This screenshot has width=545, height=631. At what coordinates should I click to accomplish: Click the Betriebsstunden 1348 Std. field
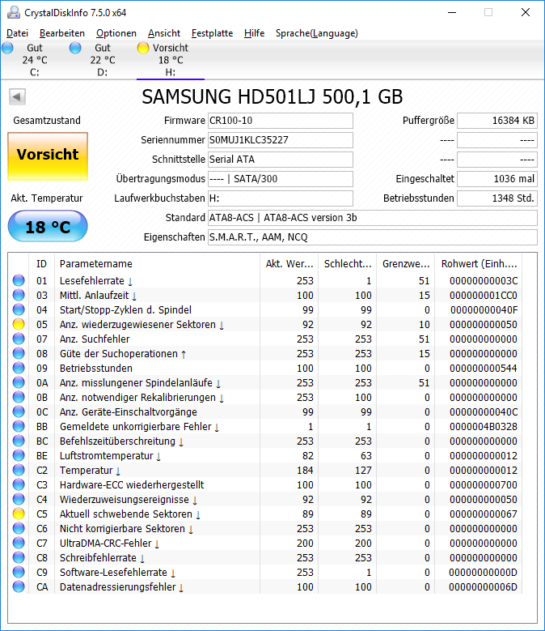click(497, 198)
